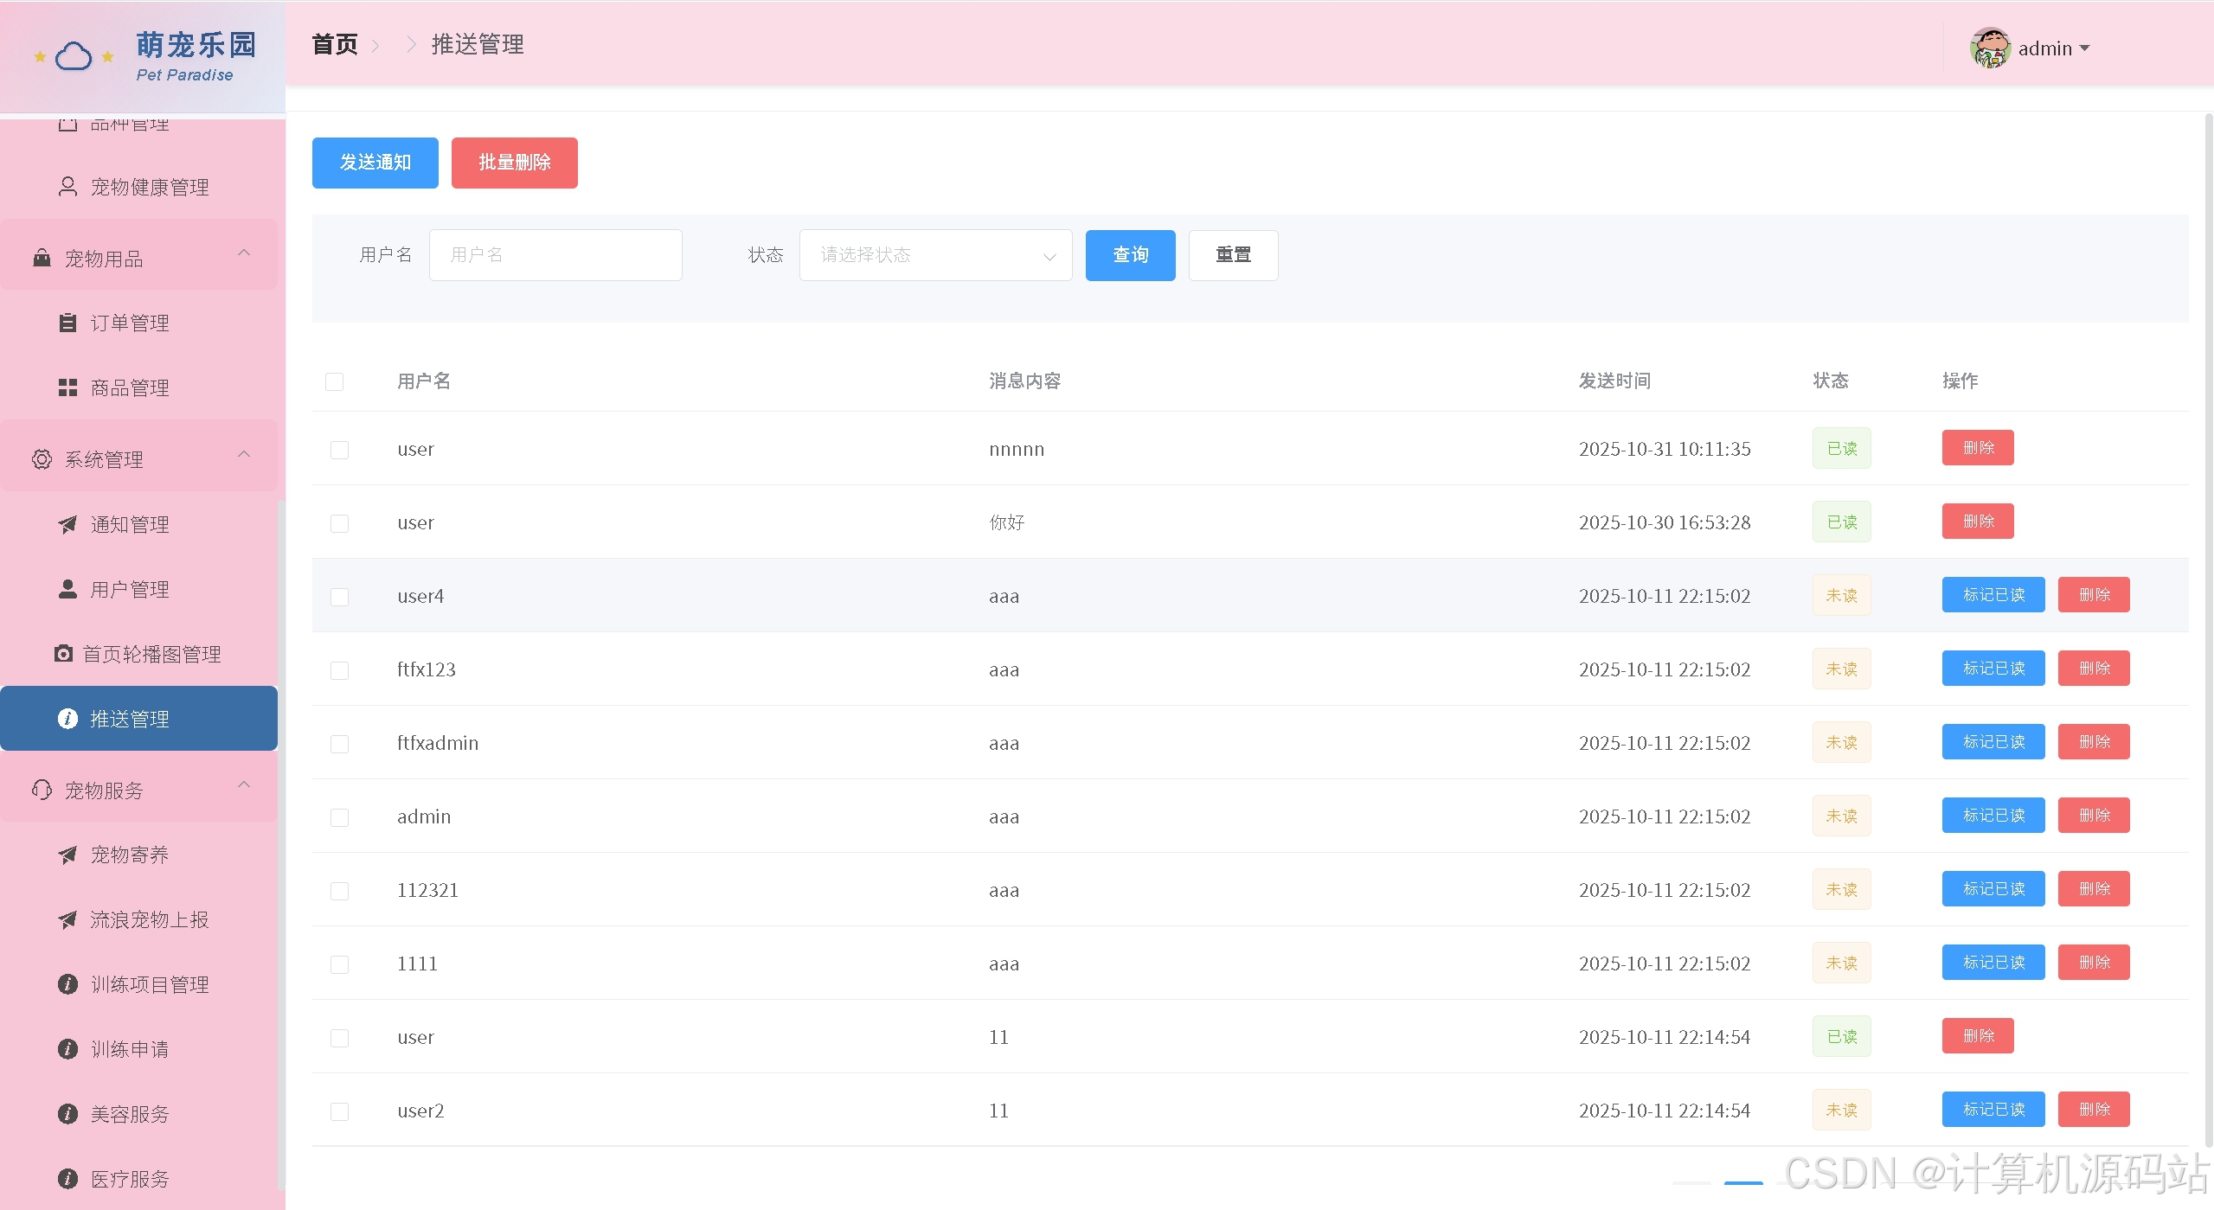The height and width of the screenshot is (1210, 2214).
Task: Click the 首页 breadcrumb link
Action: click(x=335, y=44)
